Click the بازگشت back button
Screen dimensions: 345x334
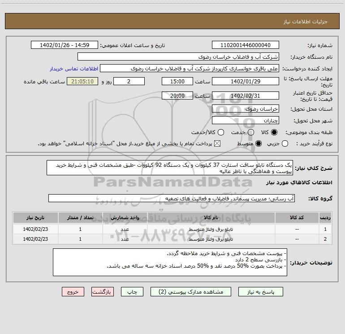[103, 292]
